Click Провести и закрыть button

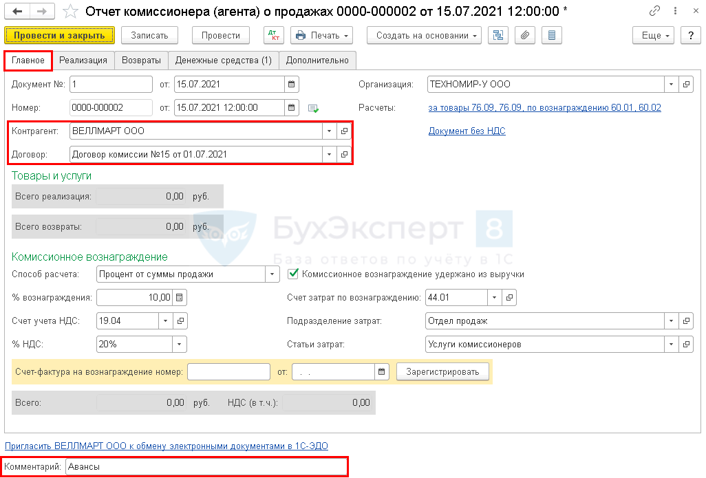tap(59, 36)
